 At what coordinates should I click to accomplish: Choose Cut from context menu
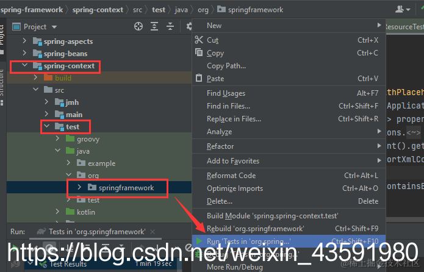289,40
